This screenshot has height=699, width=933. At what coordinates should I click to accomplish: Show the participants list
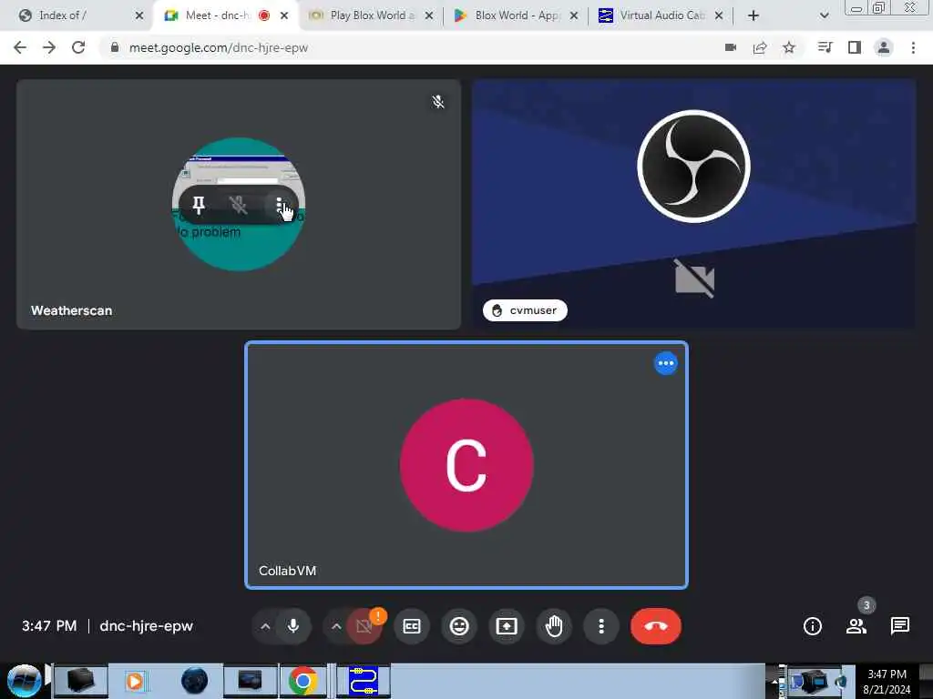click(856, 626)
